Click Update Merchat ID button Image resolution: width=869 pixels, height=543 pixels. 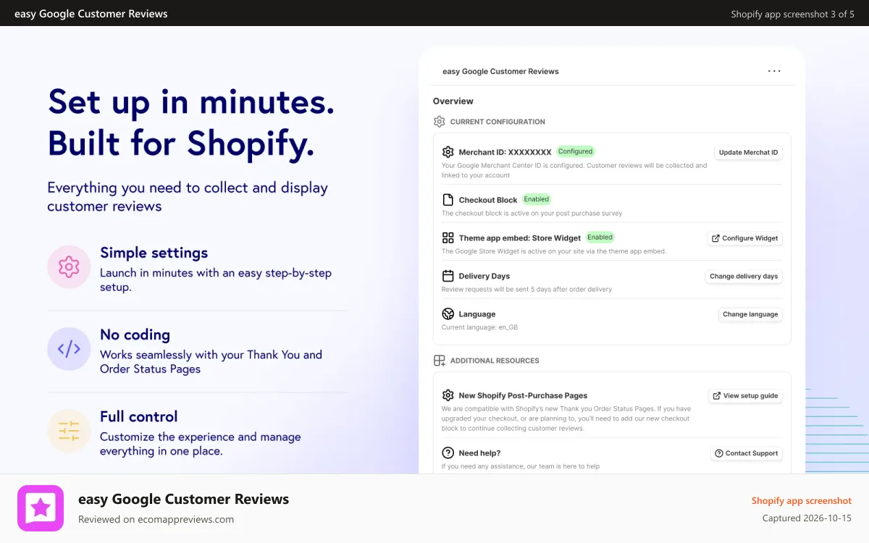click(749, 153)
